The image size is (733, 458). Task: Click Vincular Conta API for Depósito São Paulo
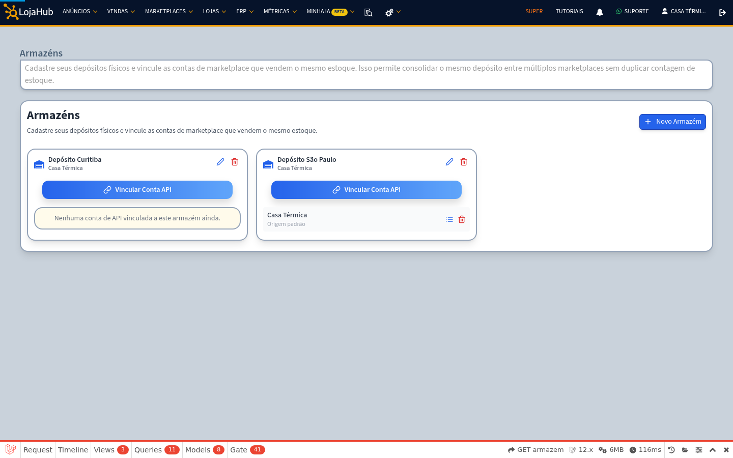pos(366,190)
